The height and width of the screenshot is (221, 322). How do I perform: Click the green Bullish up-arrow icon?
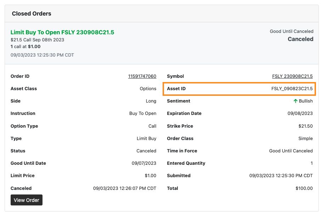(x=295, y=101)
